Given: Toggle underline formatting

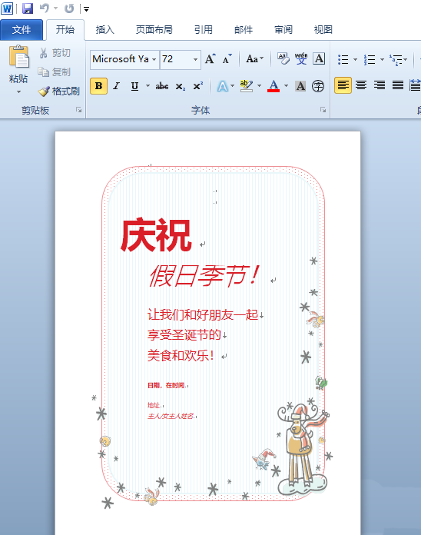Looking at the screenshot, I should click(x=134, y=86).
